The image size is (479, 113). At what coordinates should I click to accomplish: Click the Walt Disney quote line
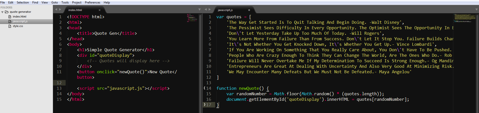click(x=315, y=22)
